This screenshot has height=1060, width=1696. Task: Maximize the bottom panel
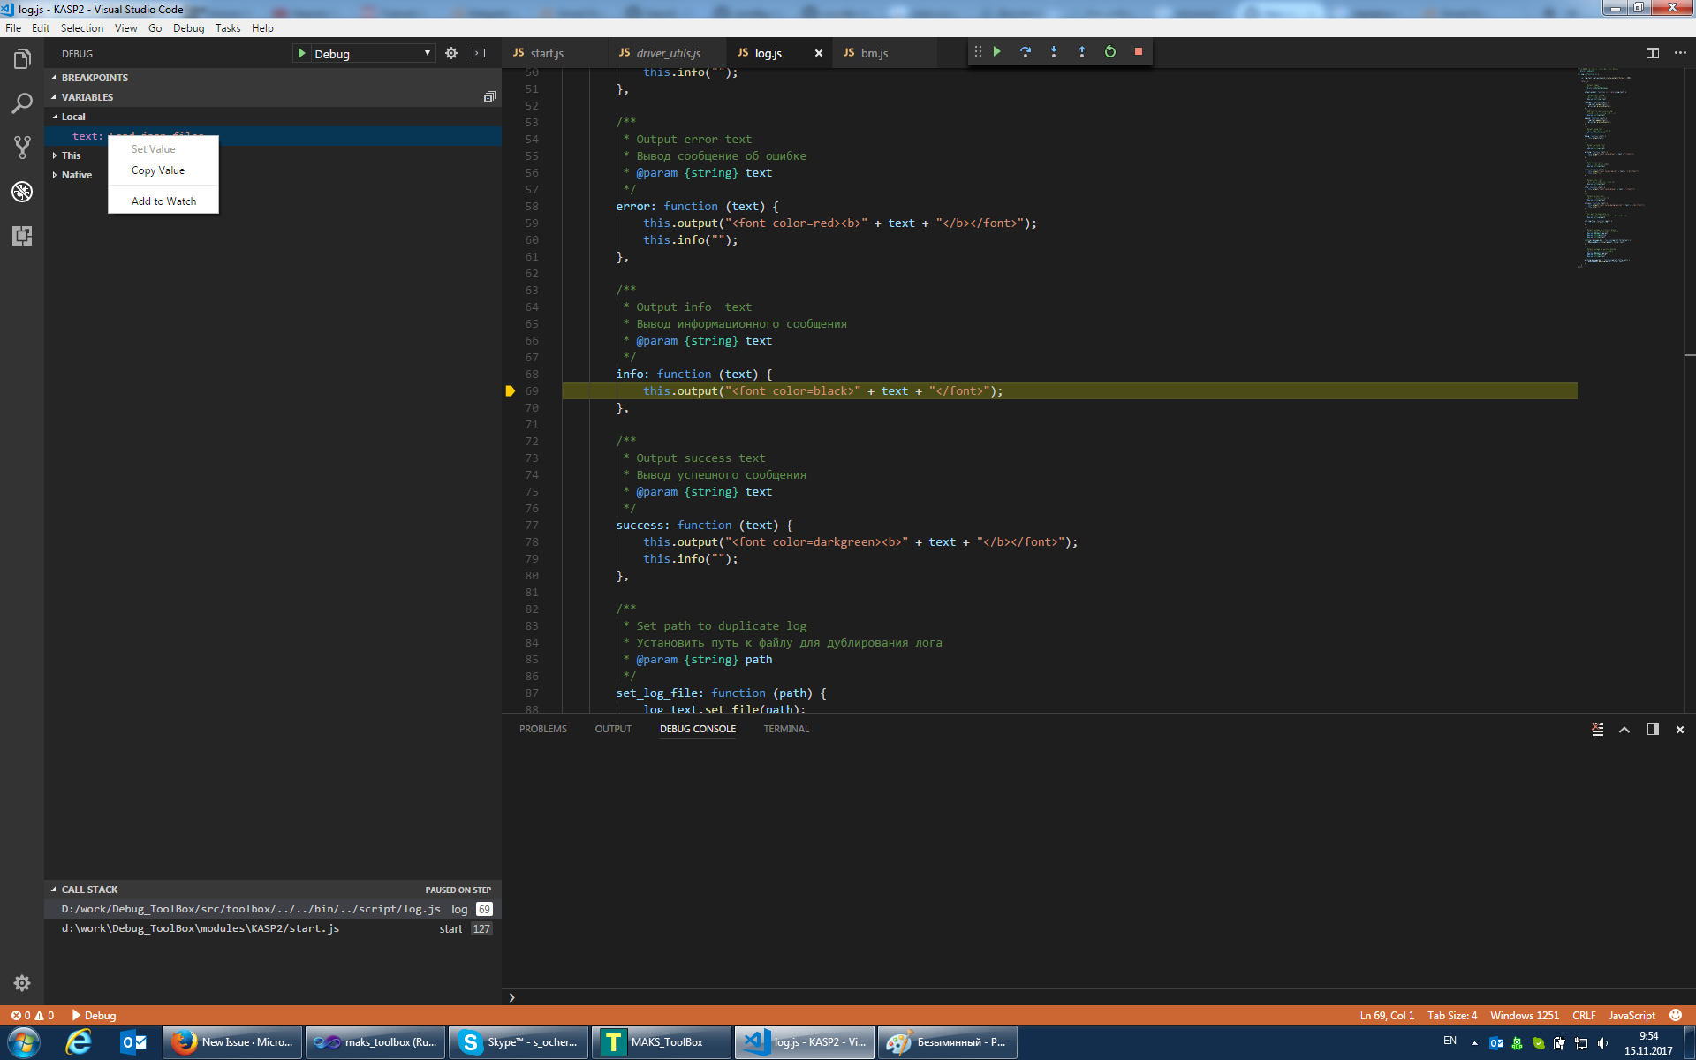[x=1624, y=729]
